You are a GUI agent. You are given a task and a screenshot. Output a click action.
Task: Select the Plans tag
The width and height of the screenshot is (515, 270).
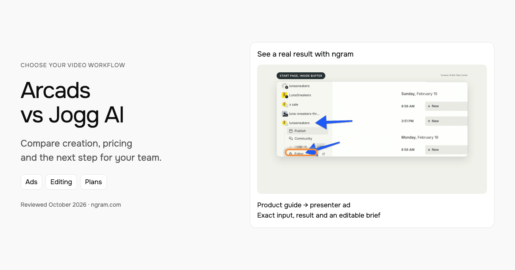(93, 182)
